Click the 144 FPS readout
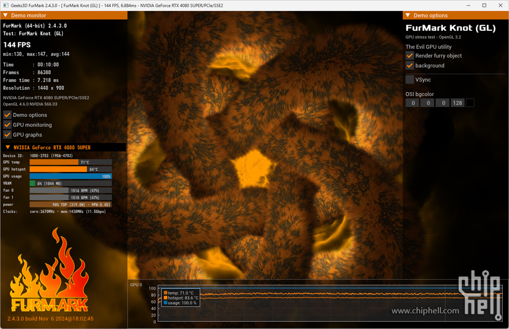The height and width of the screenshot is (329, 509). coord(17,45)
